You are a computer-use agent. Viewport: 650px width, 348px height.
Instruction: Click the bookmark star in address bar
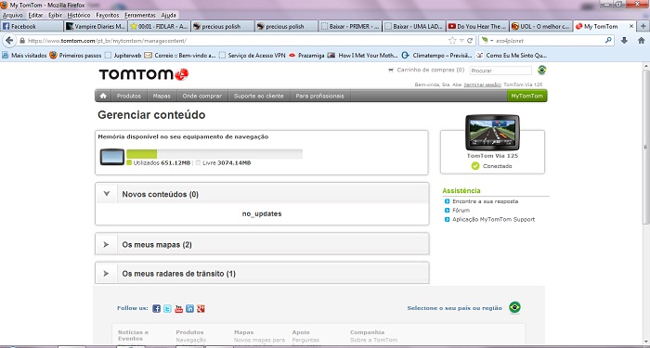pyautogui.click(x=452, y=41)
